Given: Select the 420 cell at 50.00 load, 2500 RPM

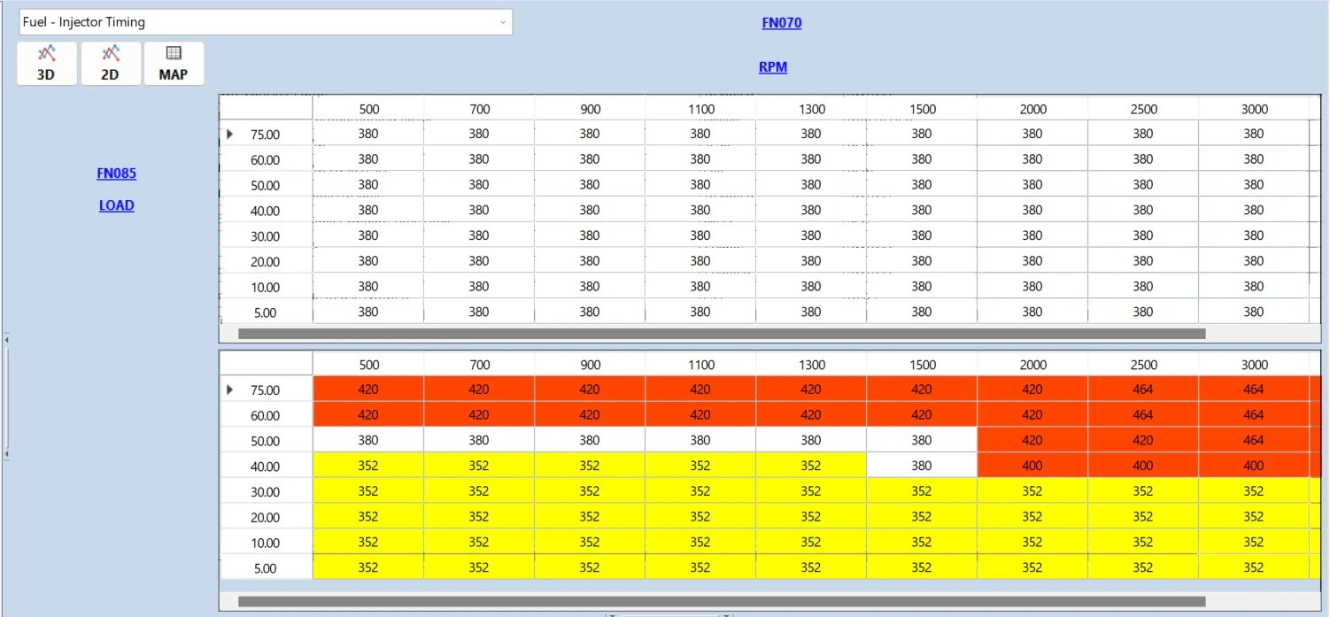Looking at the screenshot, I should click(1143, 440).
